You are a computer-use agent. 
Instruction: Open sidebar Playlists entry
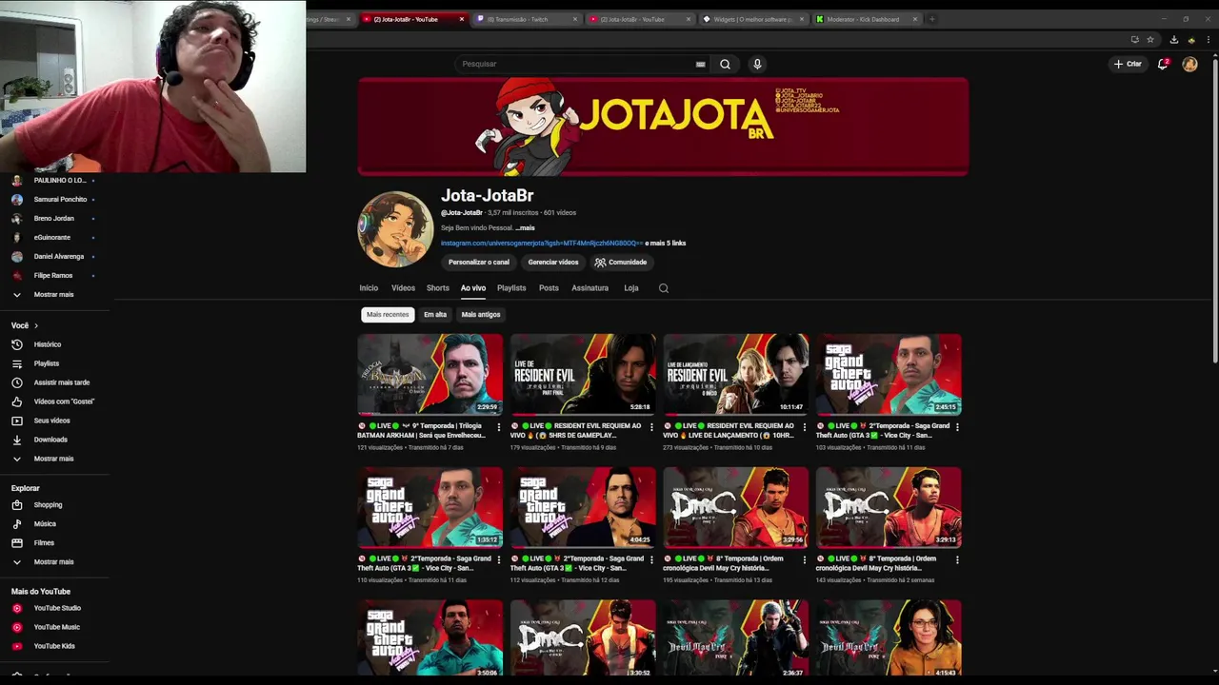click(46, 363)
